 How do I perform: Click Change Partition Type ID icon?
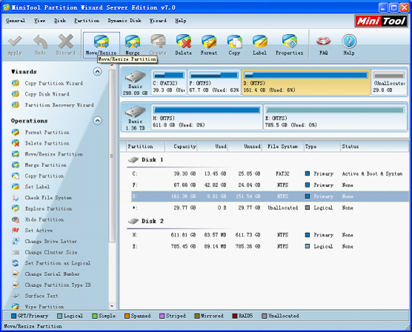click(x=16, y=285)
